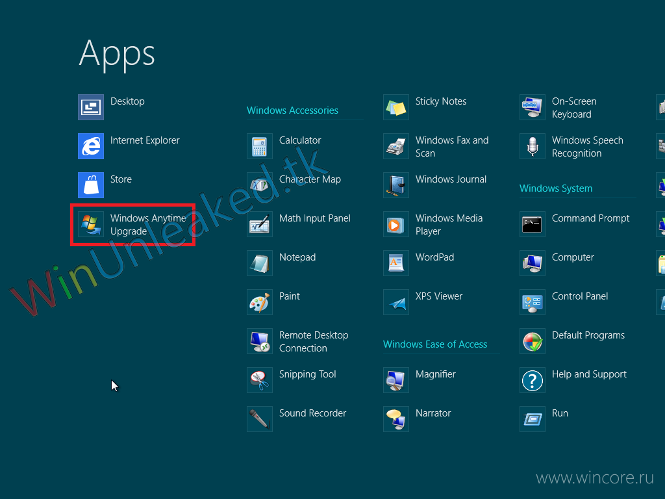Screen dimensions: 665x499
Task: Click the Math Input Panel label
Action: click(315, 218)
